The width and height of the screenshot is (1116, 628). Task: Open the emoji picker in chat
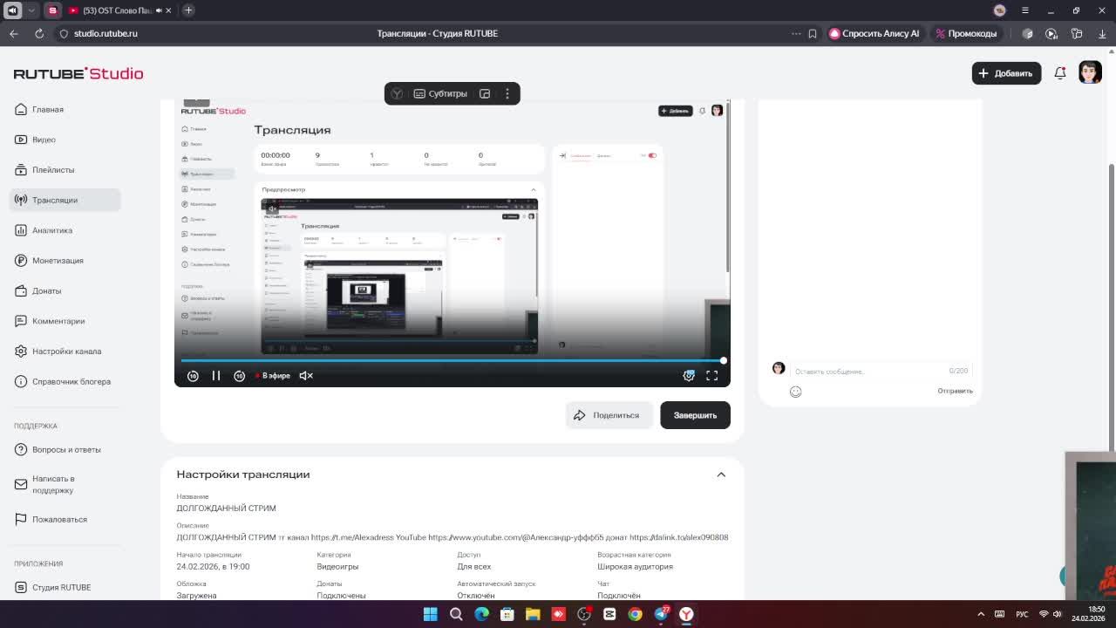[x=795, y=392]
